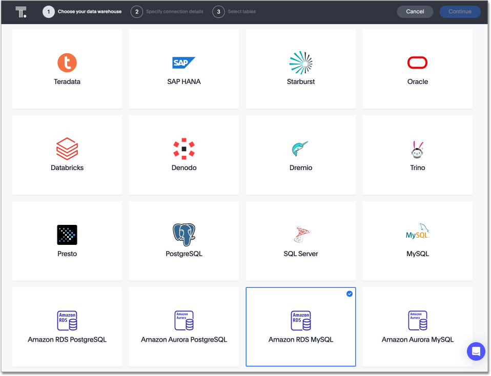The height and width of the screenshot is (376, 491).
Task: Select the SQL Server card
Action: click(x=300, y=241)
